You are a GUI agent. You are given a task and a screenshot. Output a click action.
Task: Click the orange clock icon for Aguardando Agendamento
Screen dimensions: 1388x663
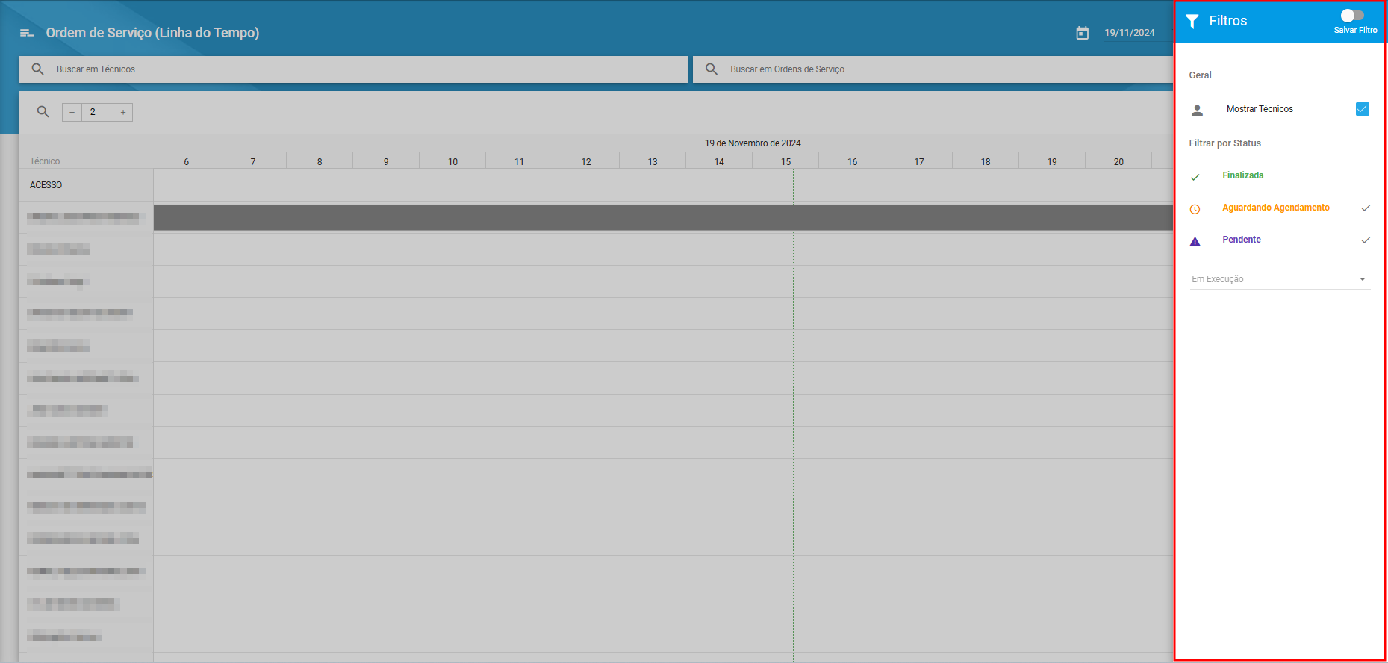pos(1195,209)
